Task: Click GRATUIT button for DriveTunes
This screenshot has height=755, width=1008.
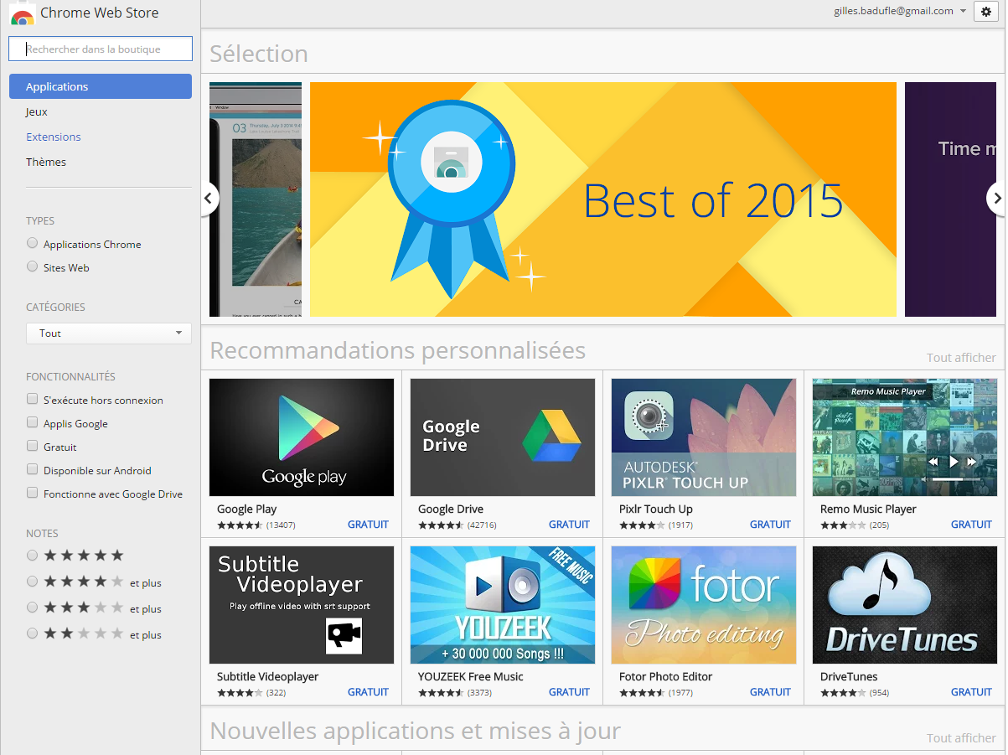Action: tap(971, 692)
